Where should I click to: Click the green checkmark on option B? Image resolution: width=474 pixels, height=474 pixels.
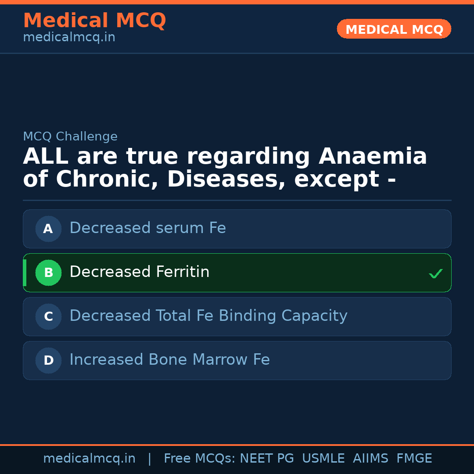[x=435, y=273]
